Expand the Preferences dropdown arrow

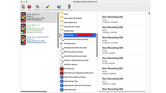(x=42, y=8)
